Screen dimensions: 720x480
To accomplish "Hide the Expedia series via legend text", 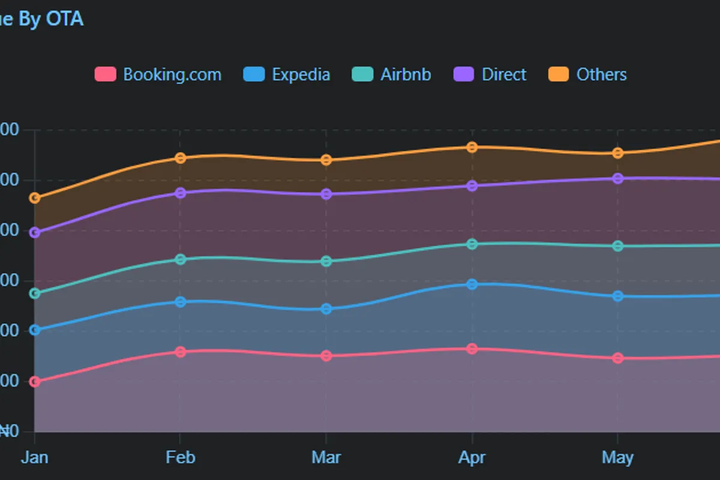I will (x=301, y=74).
